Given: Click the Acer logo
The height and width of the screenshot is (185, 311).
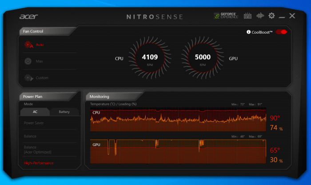Looking at the screenshot, I should coord(28,17).
